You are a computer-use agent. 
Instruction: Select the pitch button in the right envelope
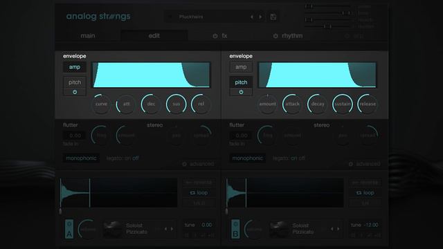coord(241,82)
